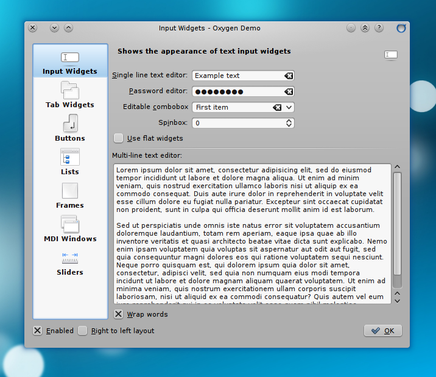Clear the password editor field
Image resolution: width=436 pixels, height=377 pixels.
click(289, 91)
